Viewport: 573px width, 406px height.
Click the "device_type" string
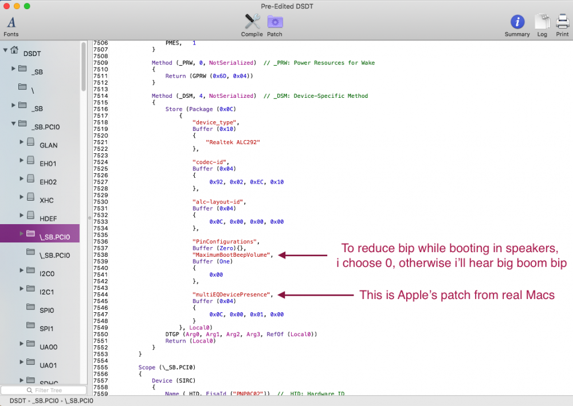pos(214,122)
